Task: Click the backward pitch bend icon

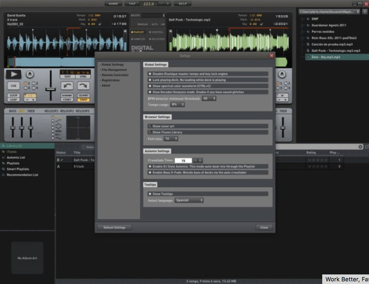Action: 67,86
